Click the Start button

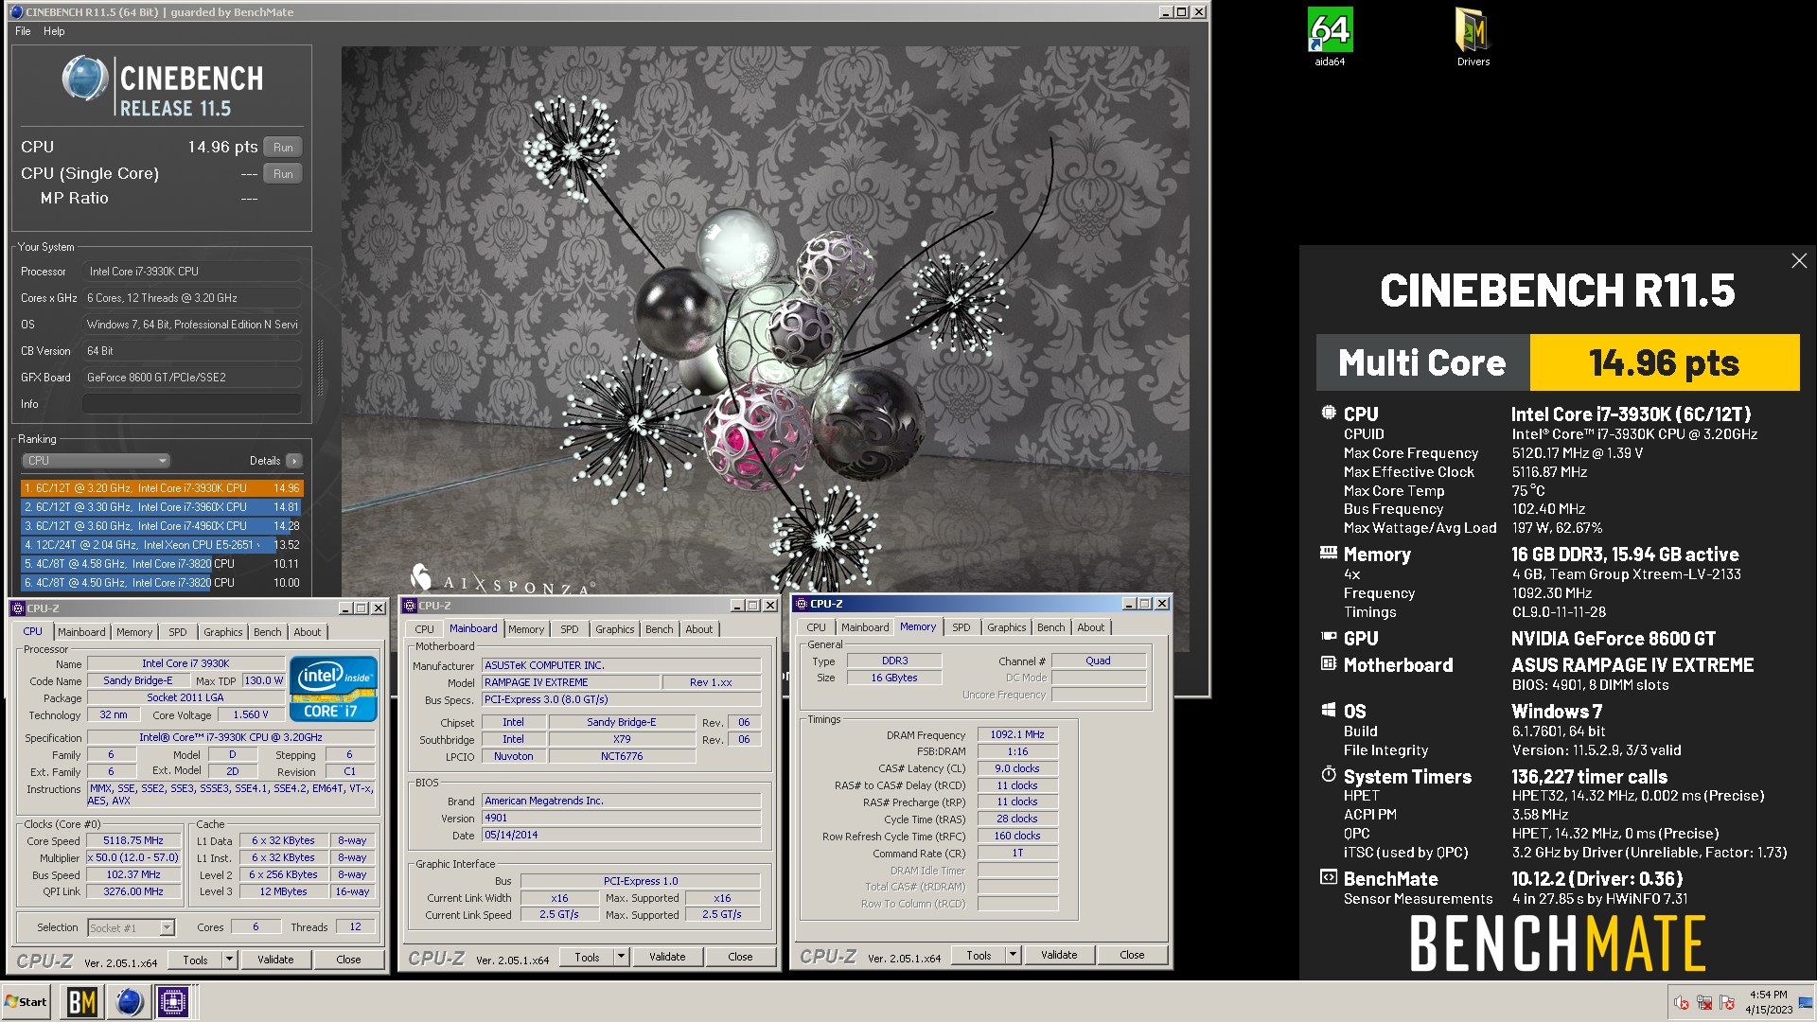(x=26, y=1002)
